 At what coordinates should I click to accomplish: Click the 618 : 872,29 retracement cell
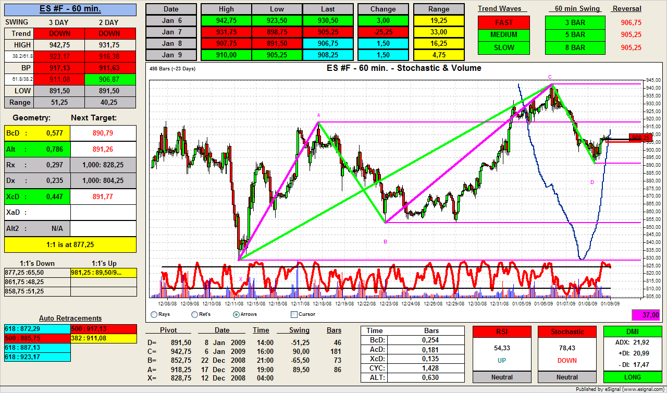coord(37,329)
